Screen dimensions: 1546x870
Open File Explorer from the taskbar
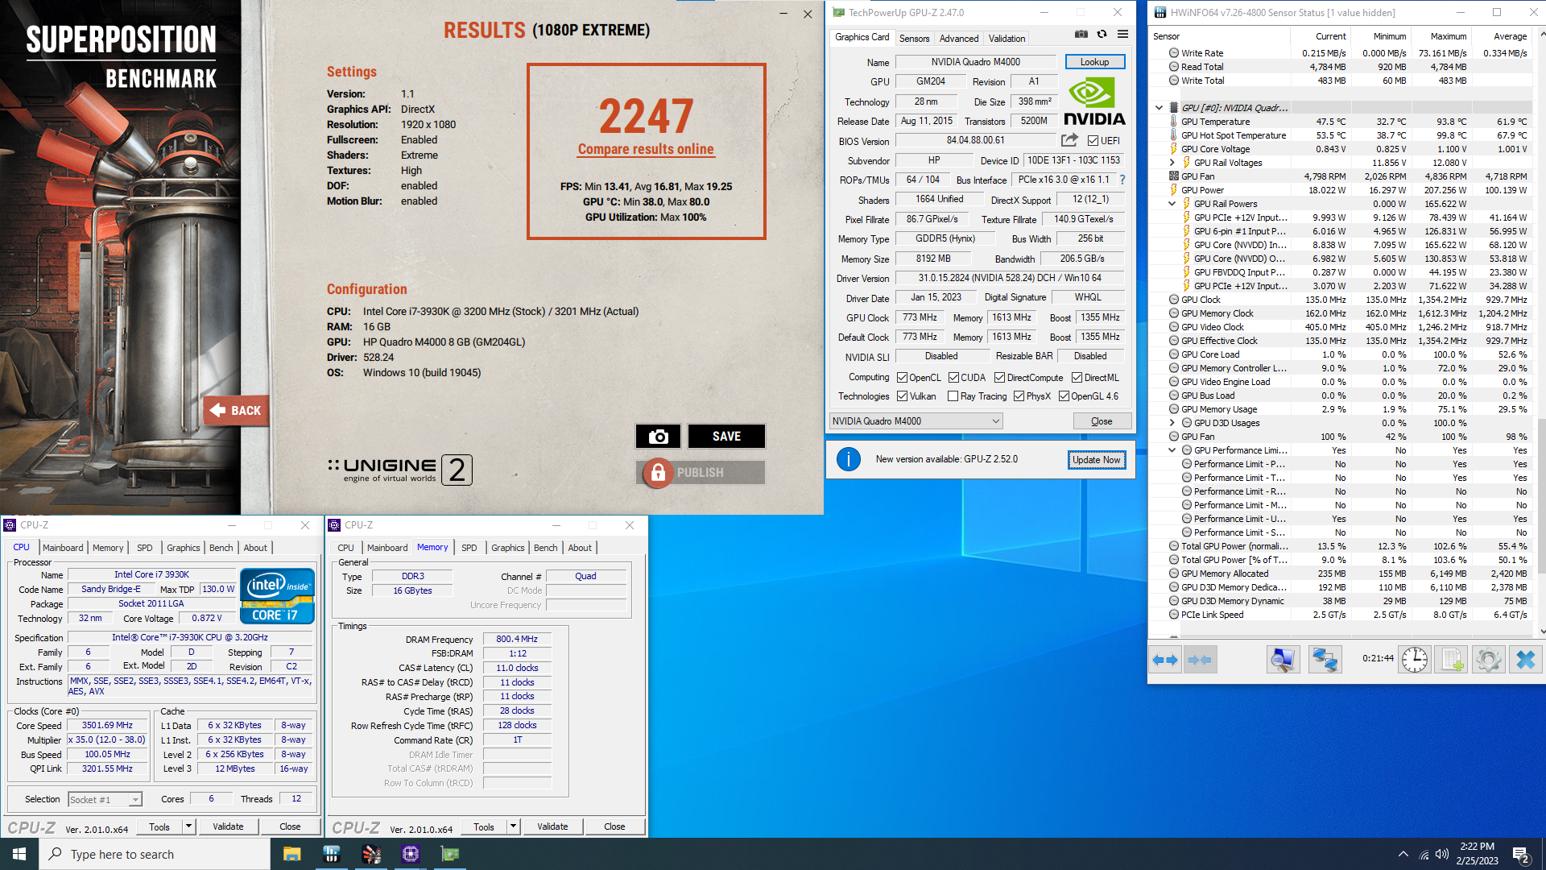click(x=291, y=854)
